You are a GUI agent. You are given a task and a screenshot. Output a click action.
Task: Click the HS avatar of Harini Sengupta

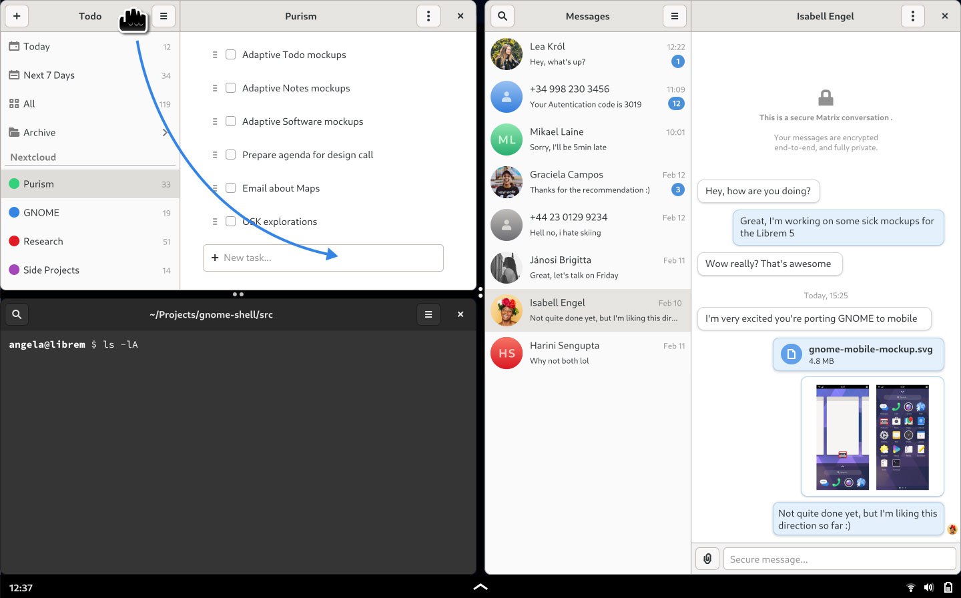click(507, 353)
